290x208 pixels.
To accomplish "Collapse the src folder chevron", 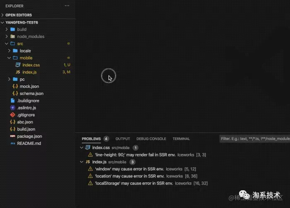I will (x=7, y=44).
